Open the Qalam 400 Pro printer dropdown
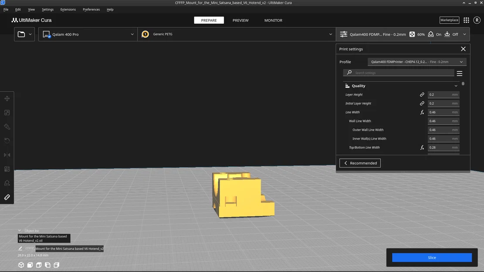The image size is (484, 272). [x=88, y=34]
